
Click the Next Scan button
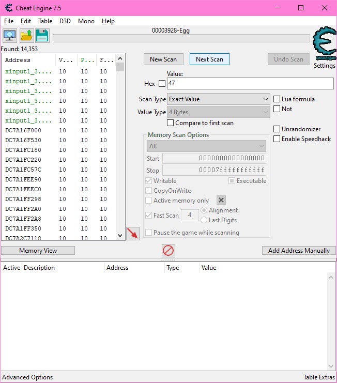[x=209, y=59]
